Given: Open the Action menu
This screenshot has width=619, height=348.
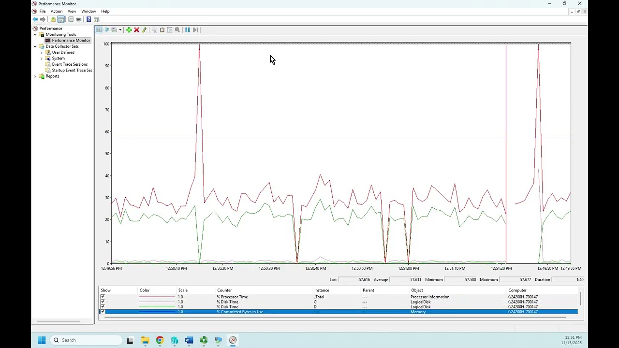Looking at the screenshot, I should click(x=57, y=11).
